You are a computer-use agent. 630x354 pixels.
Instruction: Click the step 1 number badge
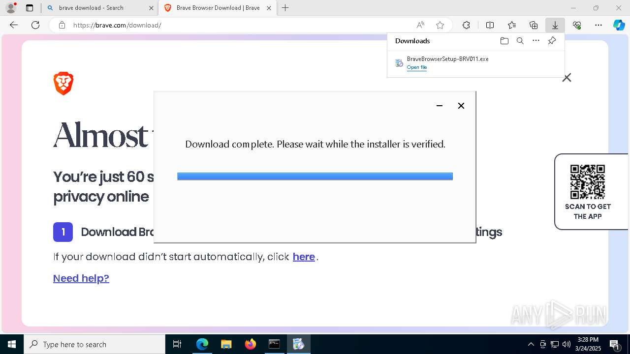pos(63,232)
